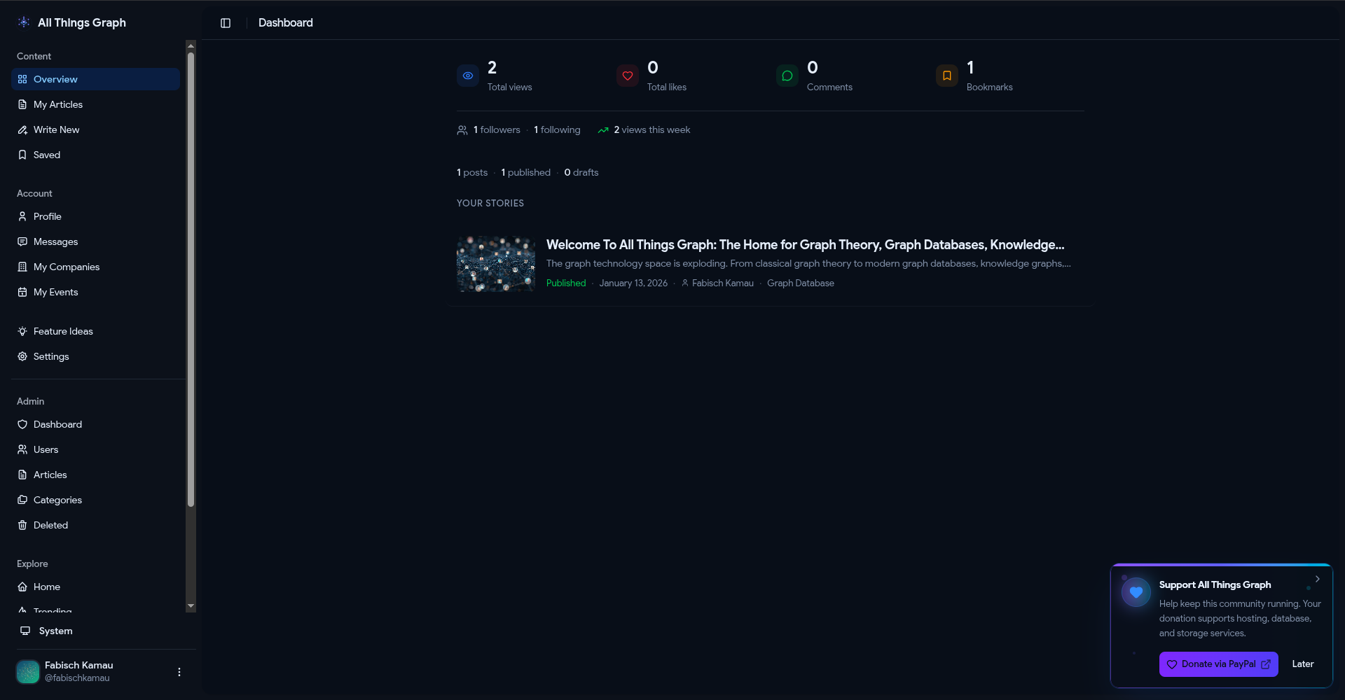Start a new article via Write New
This screenshot has width=1345, height=700.
tap(96, 129)
